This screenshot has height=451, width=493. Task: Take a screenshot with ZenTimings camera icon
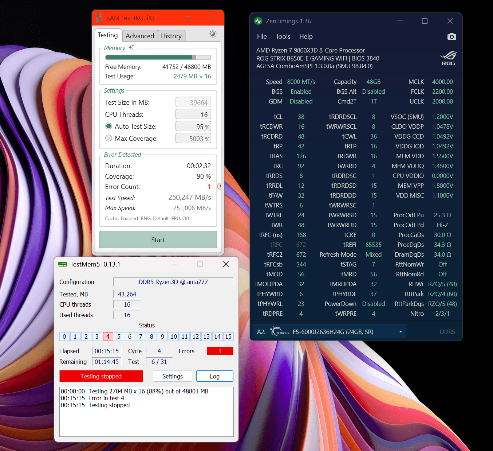coord(451,36)
